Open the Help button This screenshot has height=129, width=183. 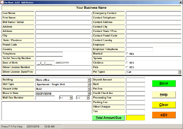tap(164, 95)
